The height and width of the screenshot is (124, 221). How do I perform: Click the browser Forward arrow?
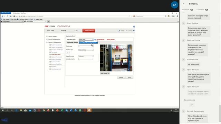4,16
